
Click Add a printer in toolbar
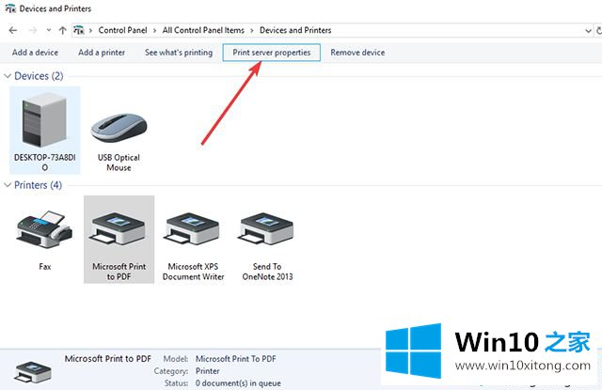point(102,53)
